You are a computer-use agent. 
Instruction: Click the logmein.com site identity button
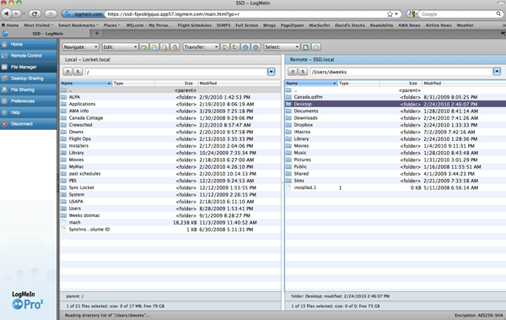[83, 14]
